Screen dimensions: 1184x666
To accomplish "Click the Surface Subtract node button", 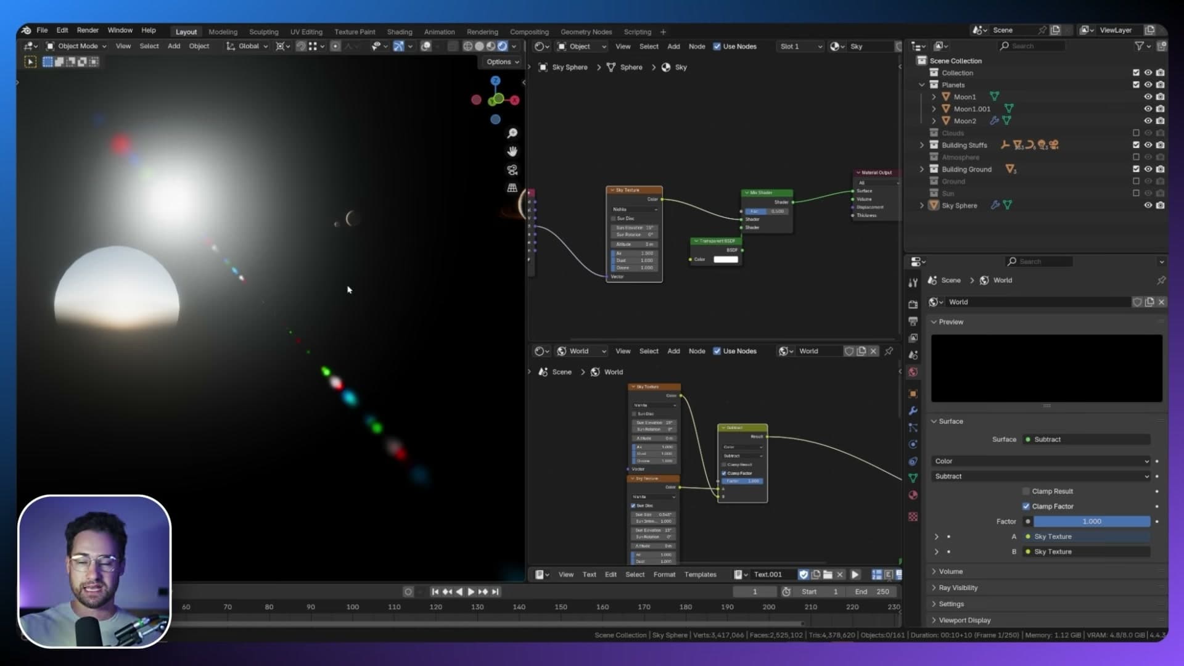I will (1087, 440).
